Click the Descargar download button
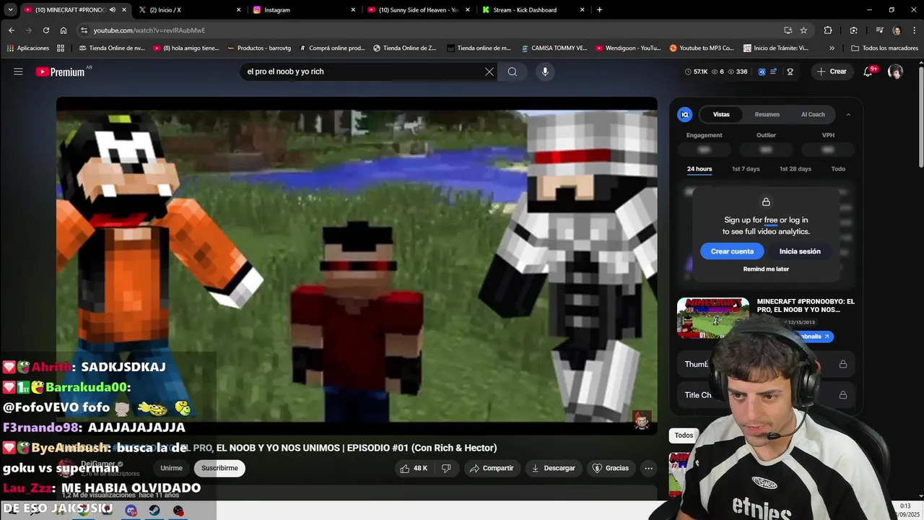The width and height of the screenshot is (924, 520). click(x=553, y=468)
